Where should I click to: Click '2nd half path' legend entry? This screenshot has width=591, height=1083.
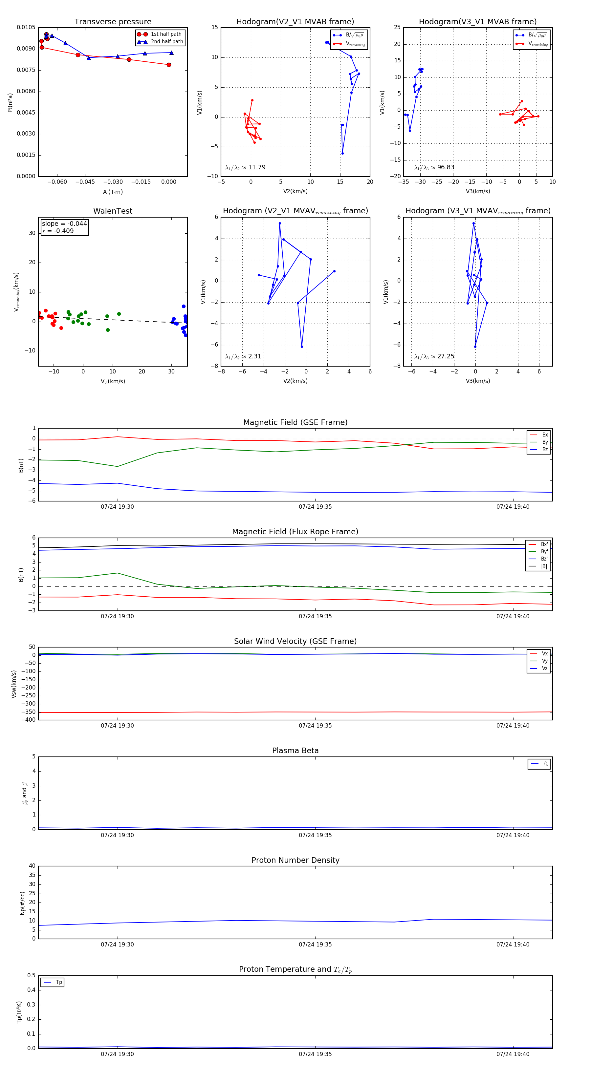(160, 42)
